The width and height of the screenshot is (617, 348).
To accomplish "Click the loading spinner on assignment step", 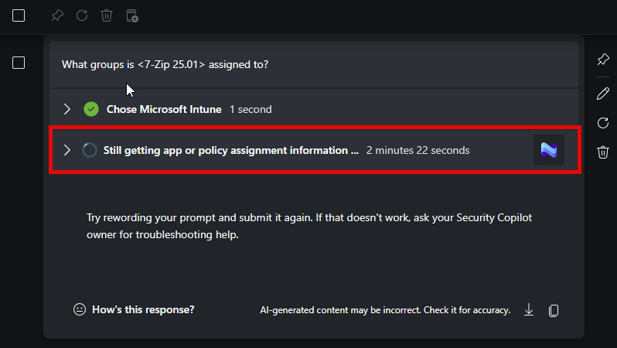I will coord(90,150).
